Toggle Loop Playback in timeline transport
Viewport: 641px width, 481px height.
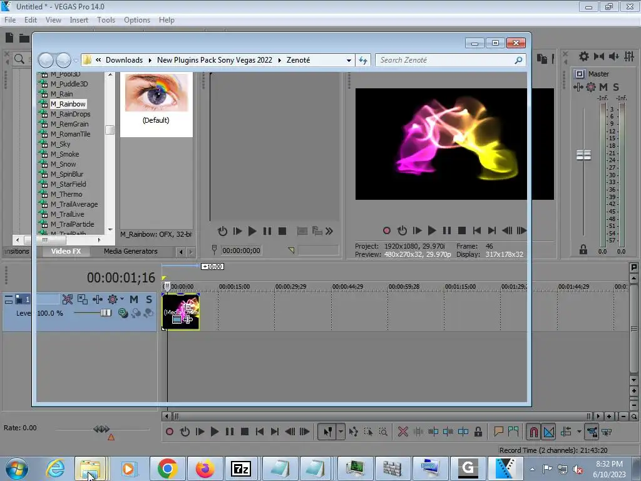click(x=185, y=432)
